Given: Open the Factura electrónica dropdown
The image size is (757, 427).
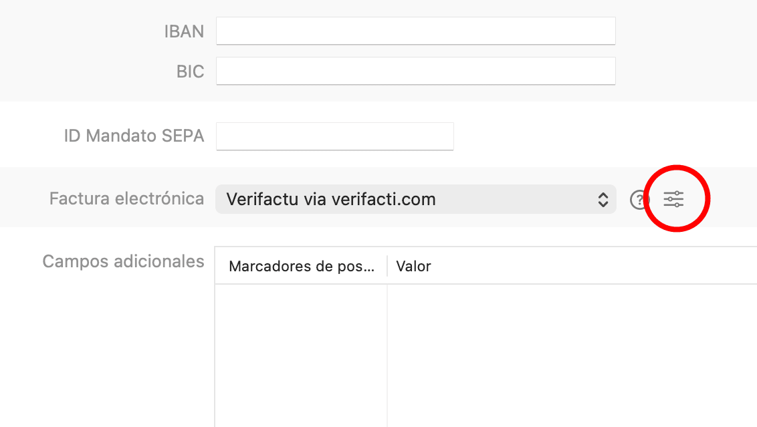Looking at the screenshot, I should 415,199.
